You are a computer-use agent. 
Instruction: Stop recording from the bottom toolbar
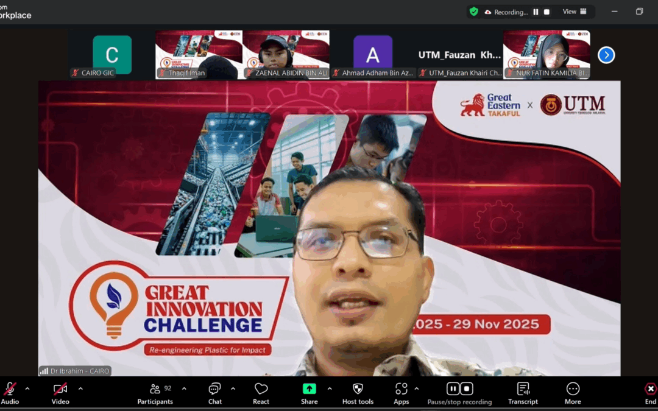pos(467,388)
